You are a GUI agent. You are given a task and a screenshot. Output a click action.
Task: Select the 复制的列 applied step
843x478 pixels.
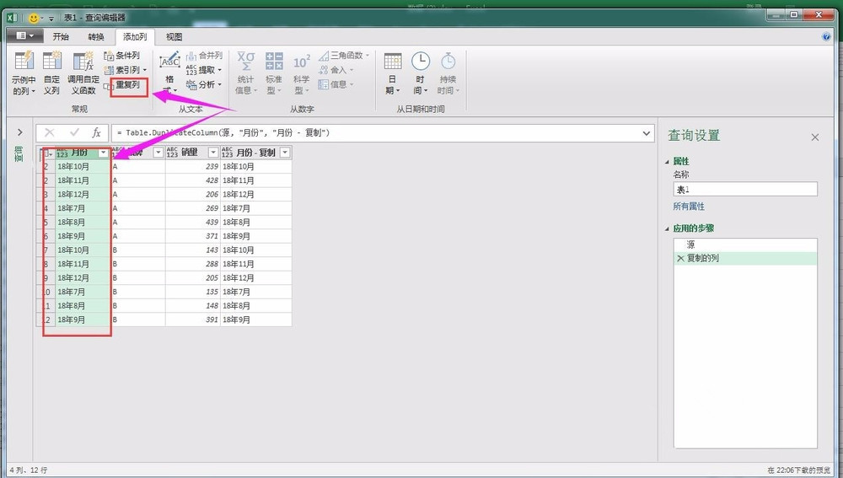pyautogui.click(x=745, y=258)
